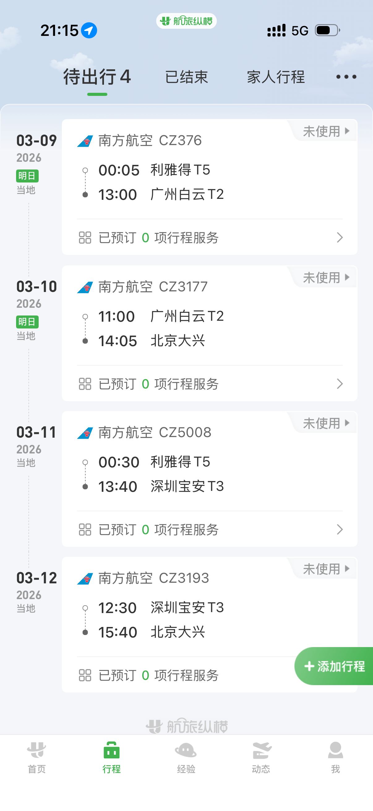Switch to the 已结束 tab
The width and height of the screenshot is (373, 811).
tap(186, 77)
